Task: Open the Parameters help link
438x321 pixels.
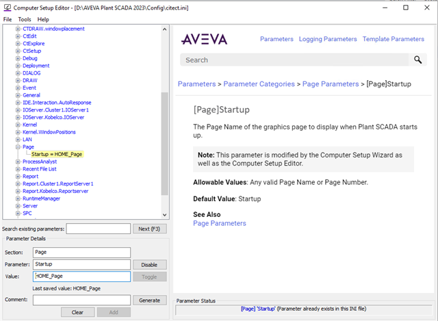Action: [x=276, y=39]
